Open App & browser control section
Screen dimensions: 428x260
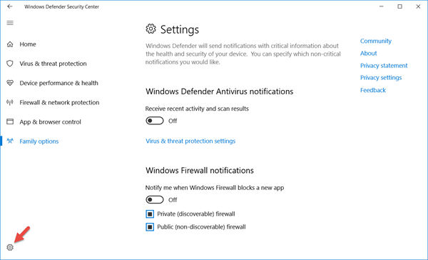pyautogui.click(x=50, y=122)
